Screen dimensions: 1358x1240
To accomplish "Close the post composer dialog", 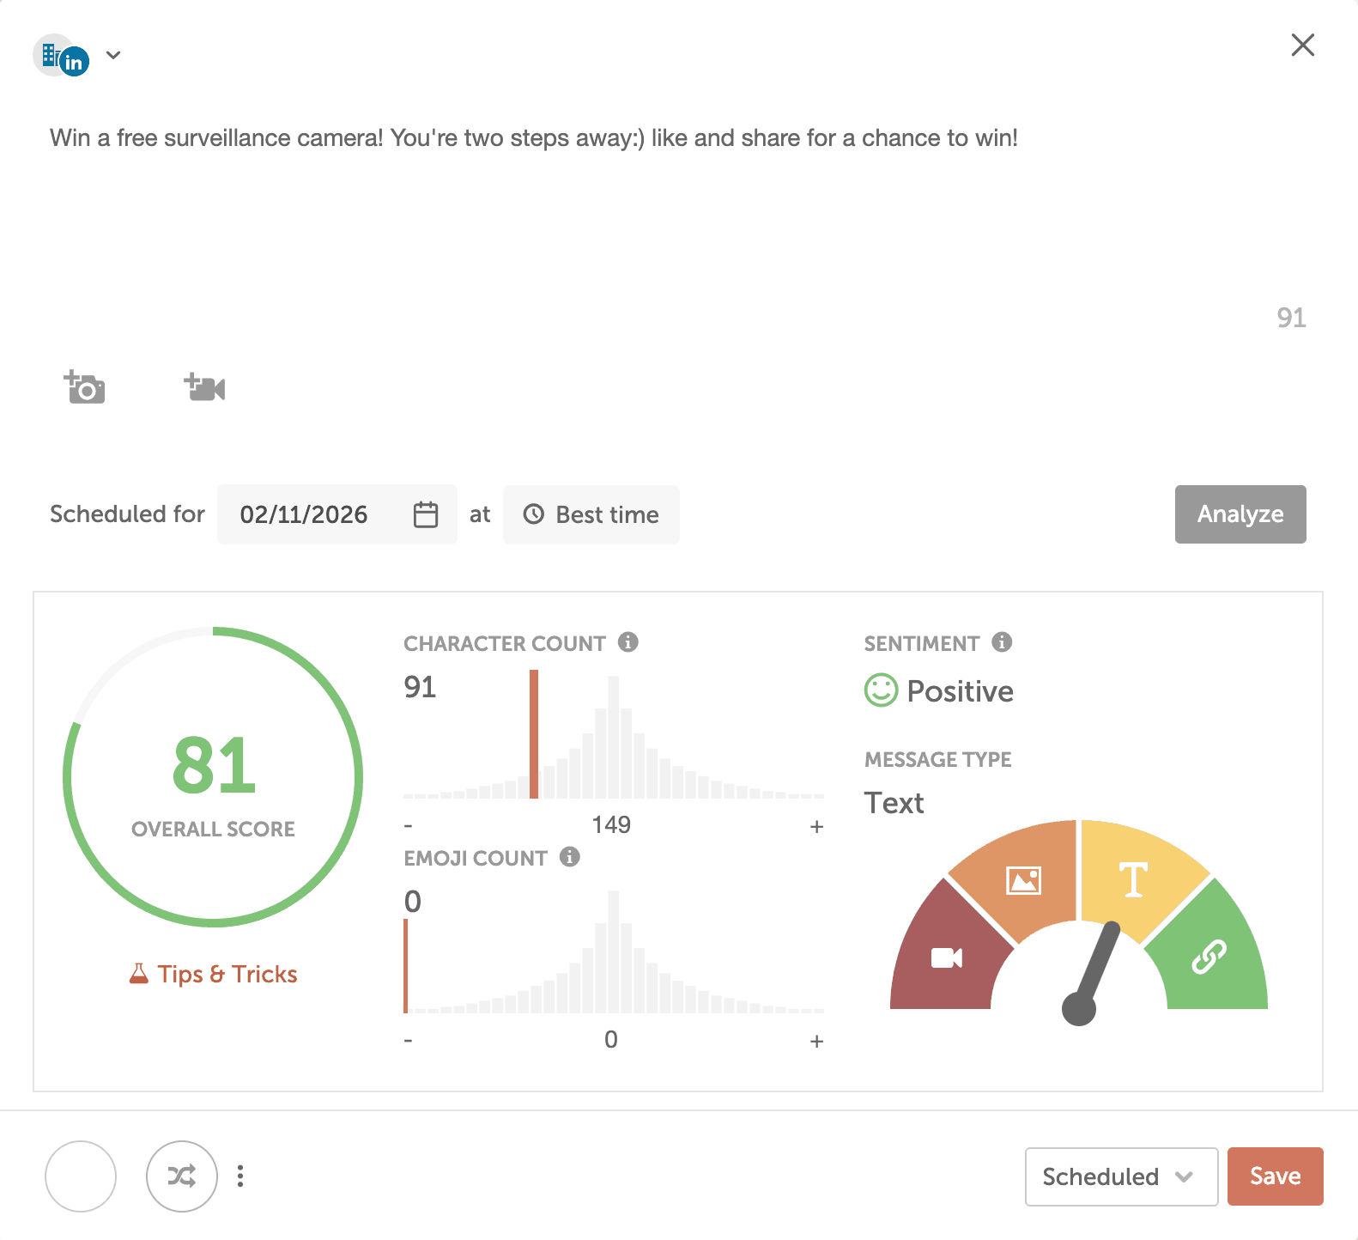I will [x=1302, y=46].
